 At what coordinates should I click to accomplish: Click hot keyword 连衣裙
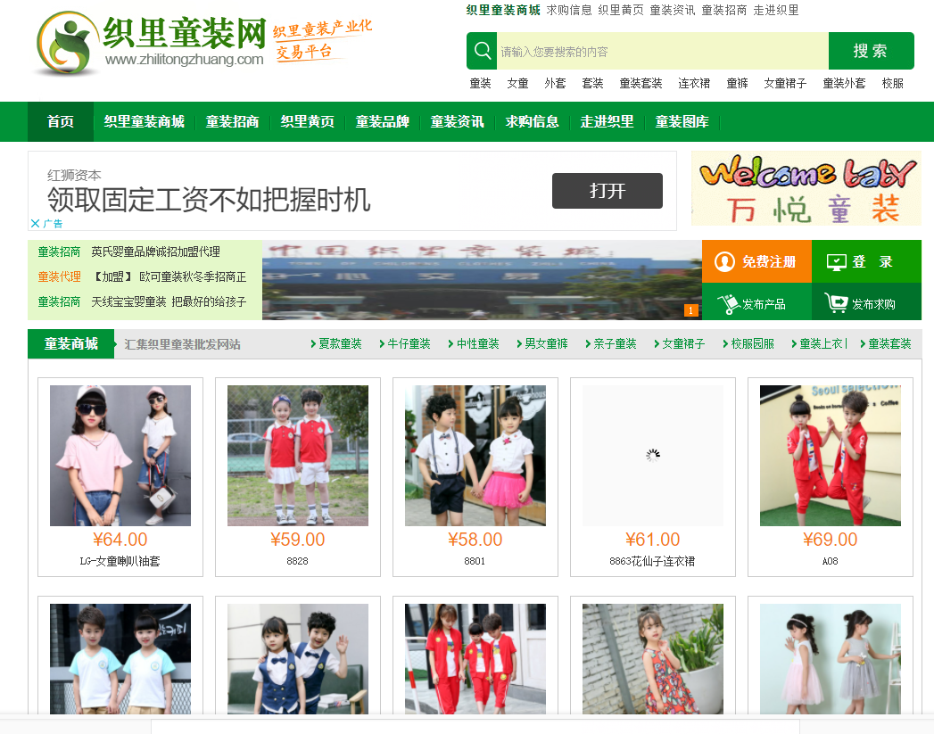pyautogui.click(x=694, y=83)
